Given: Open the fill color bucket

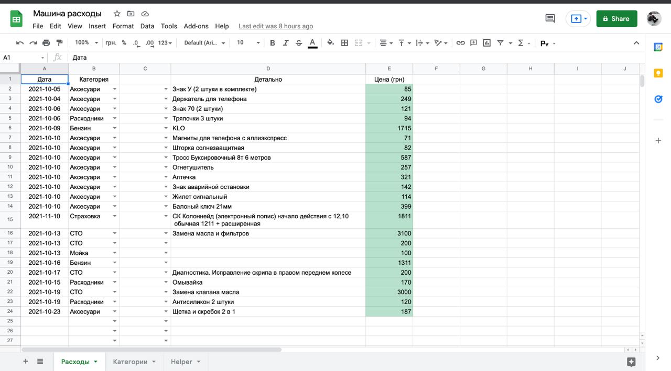Looking at the screenshot, I should 330,43.
